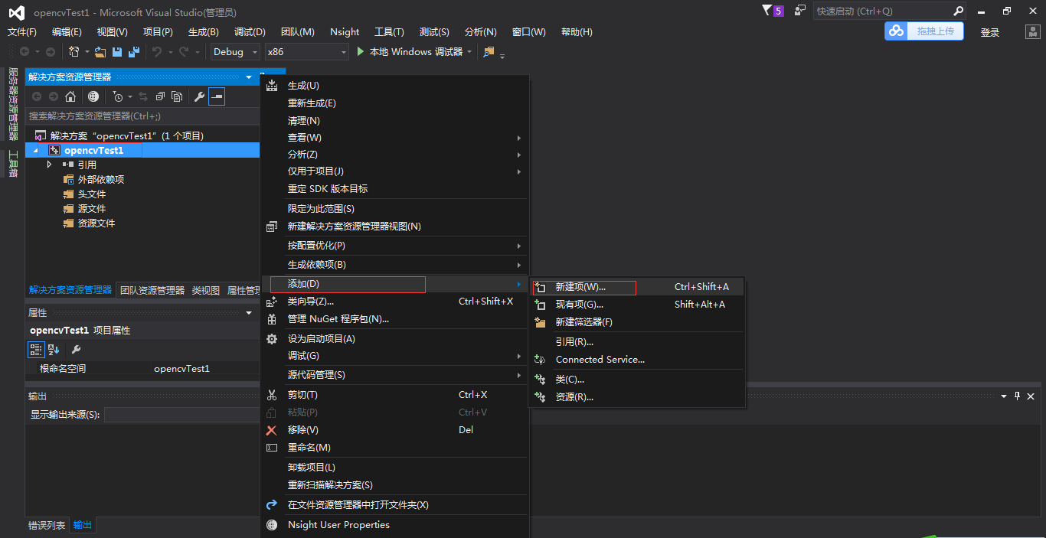Click the scissors icon next to 剪切(T)
Screen dimensions: 1046x538
[x=272, y=394]
